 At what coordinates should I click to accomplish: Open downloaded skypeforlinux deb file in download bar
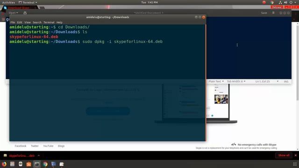[x=20, y=155]
